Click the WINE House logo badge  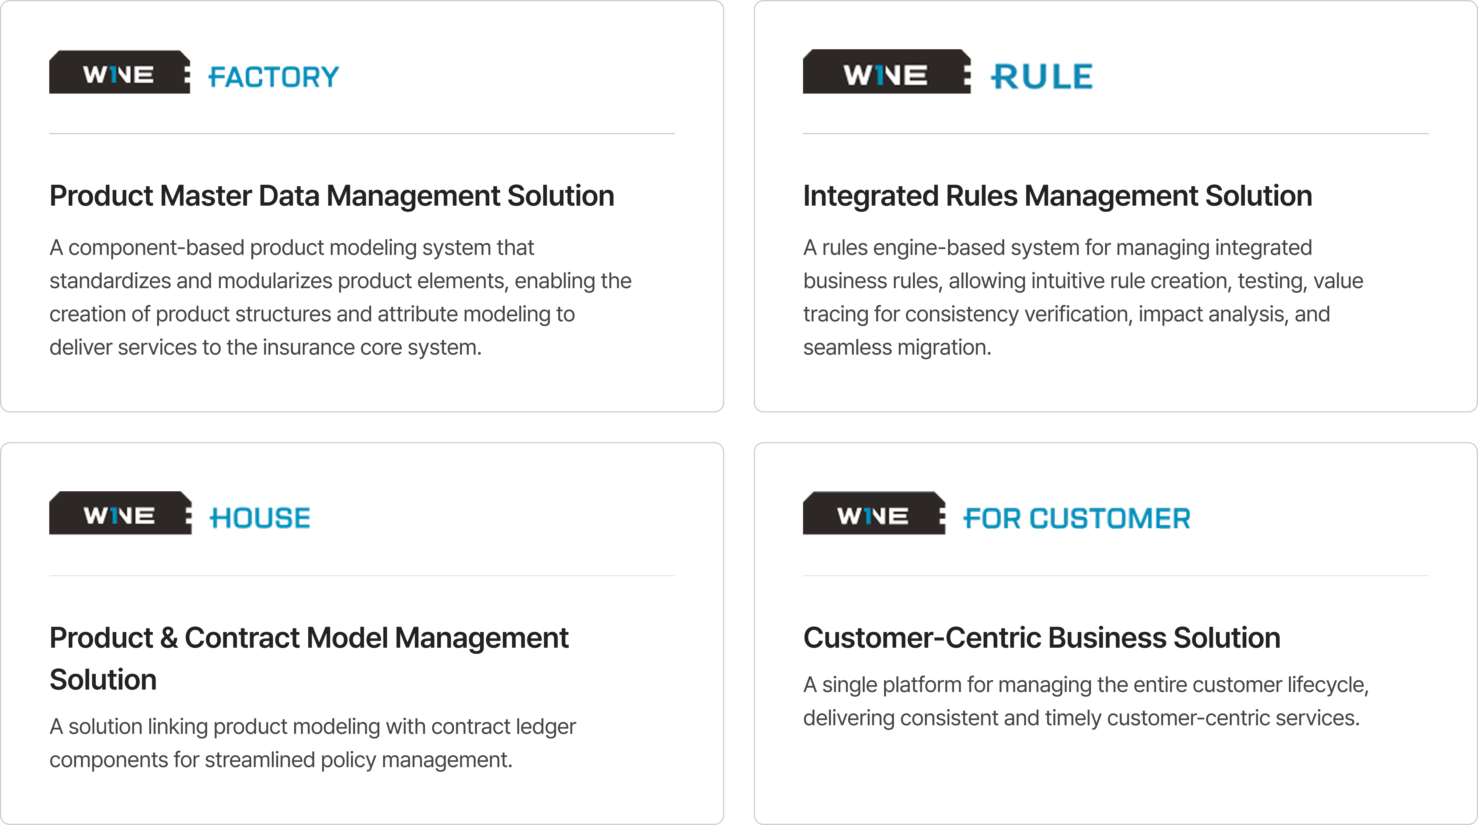(x=120, y=513)
